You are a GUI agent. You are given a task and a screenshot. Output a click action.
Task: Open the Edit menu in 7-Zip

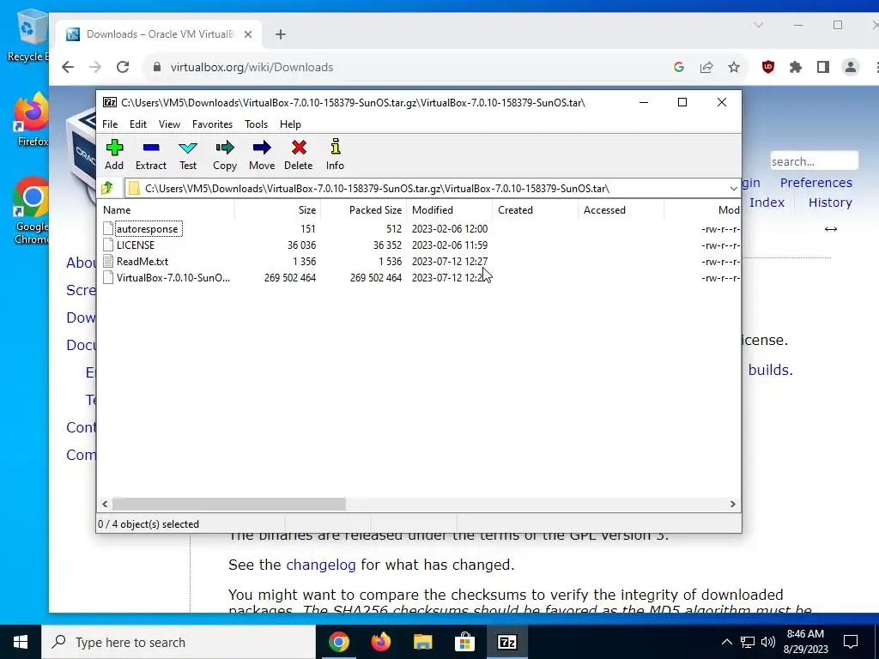click(x=138, y=124)
